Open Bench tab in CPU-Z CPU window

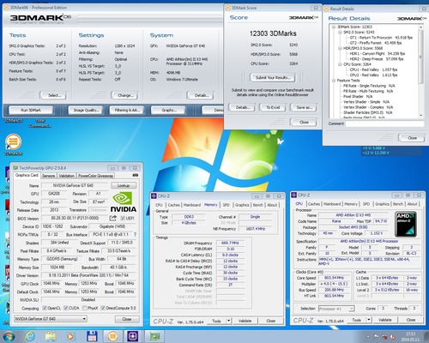[398, 204]
